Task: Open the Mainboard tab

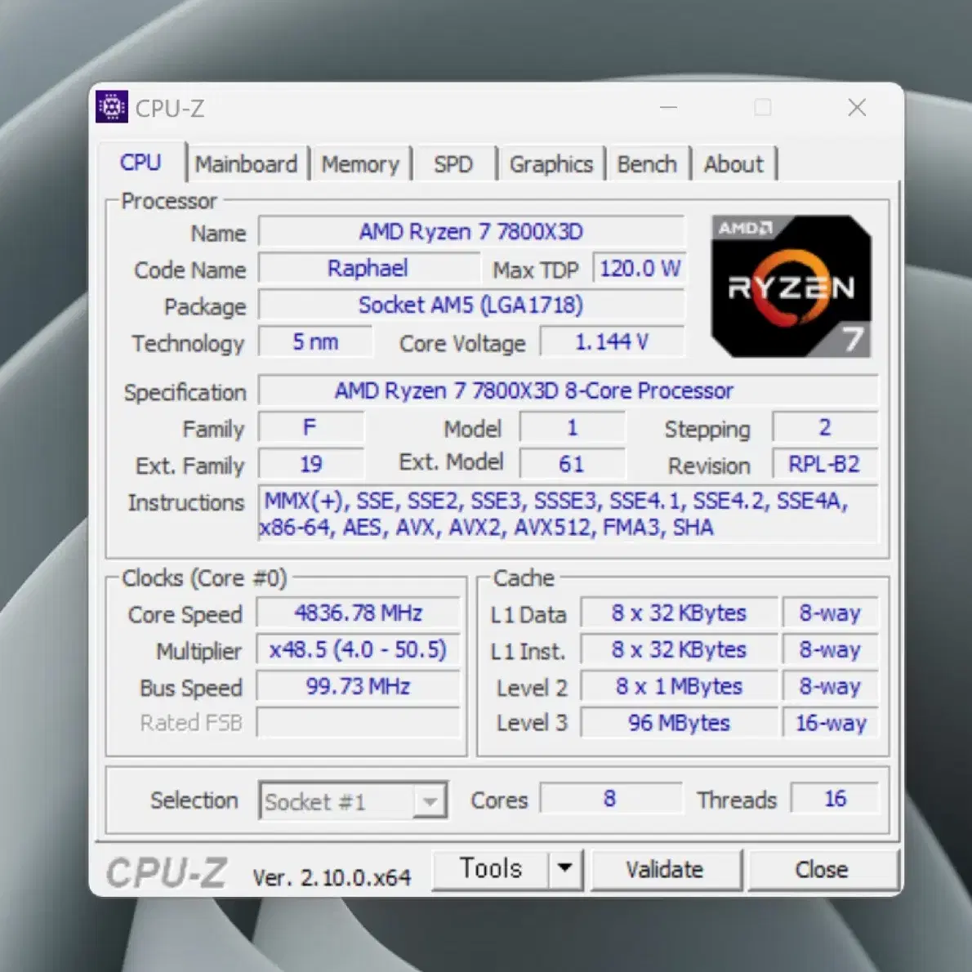Action: 247,164
